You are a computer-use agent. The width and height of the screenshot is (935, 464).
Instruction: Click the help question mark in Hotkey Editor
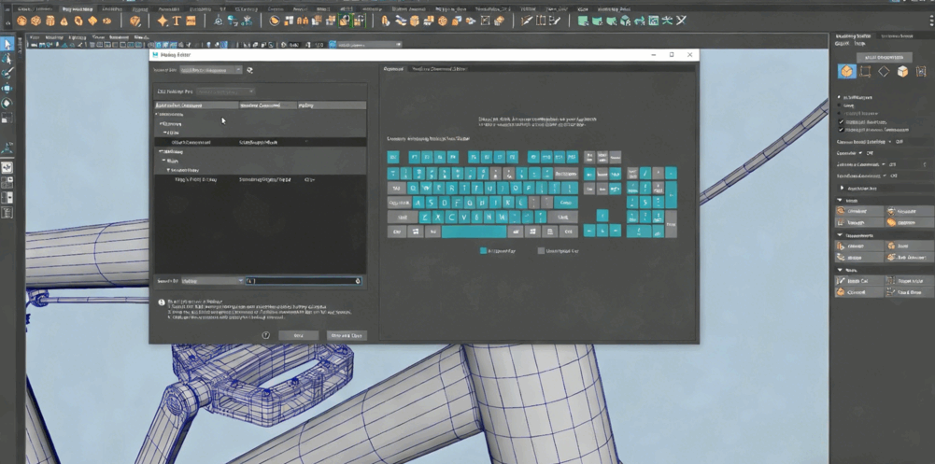[x=266, y=335]
